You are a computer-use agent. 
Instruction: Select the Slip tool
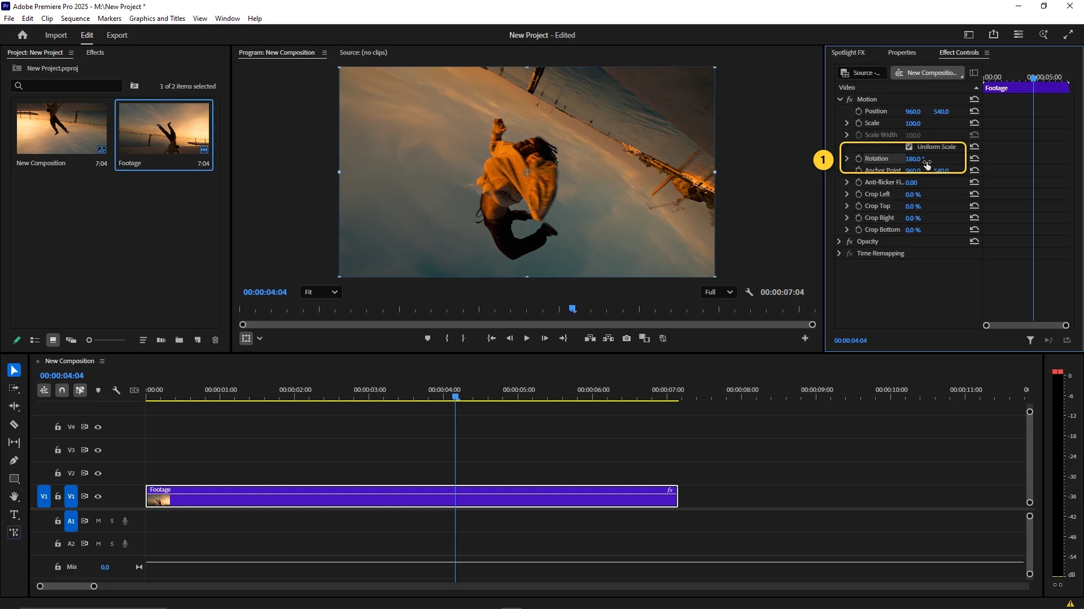14,443
